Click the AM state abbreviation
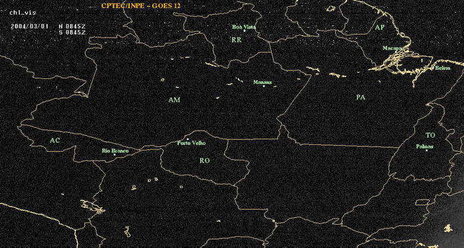Viewport: 464px width, 248px height. [x=174, y=100]
